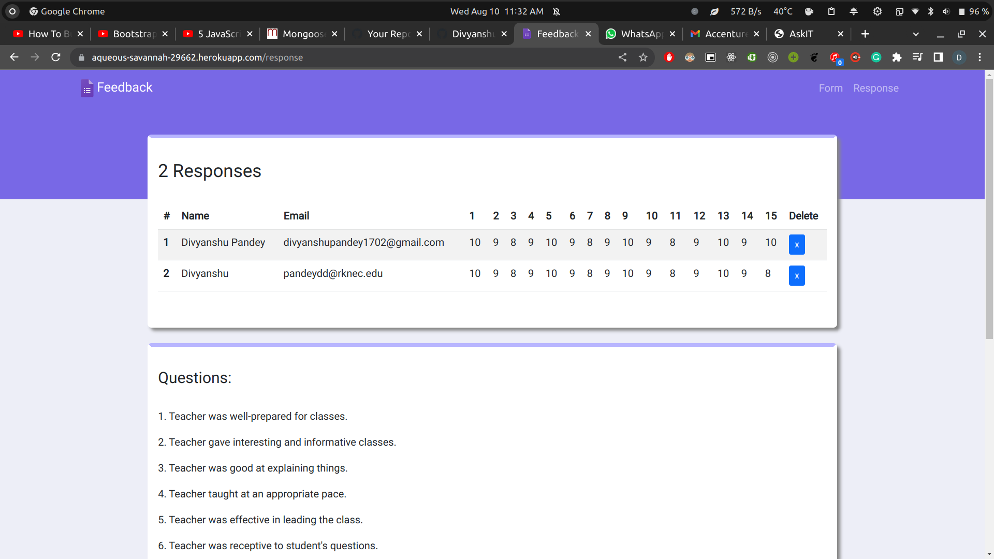Click the share icon in the address bar
This screenshot has width=994, height=559.
click(x=623, y=57)
